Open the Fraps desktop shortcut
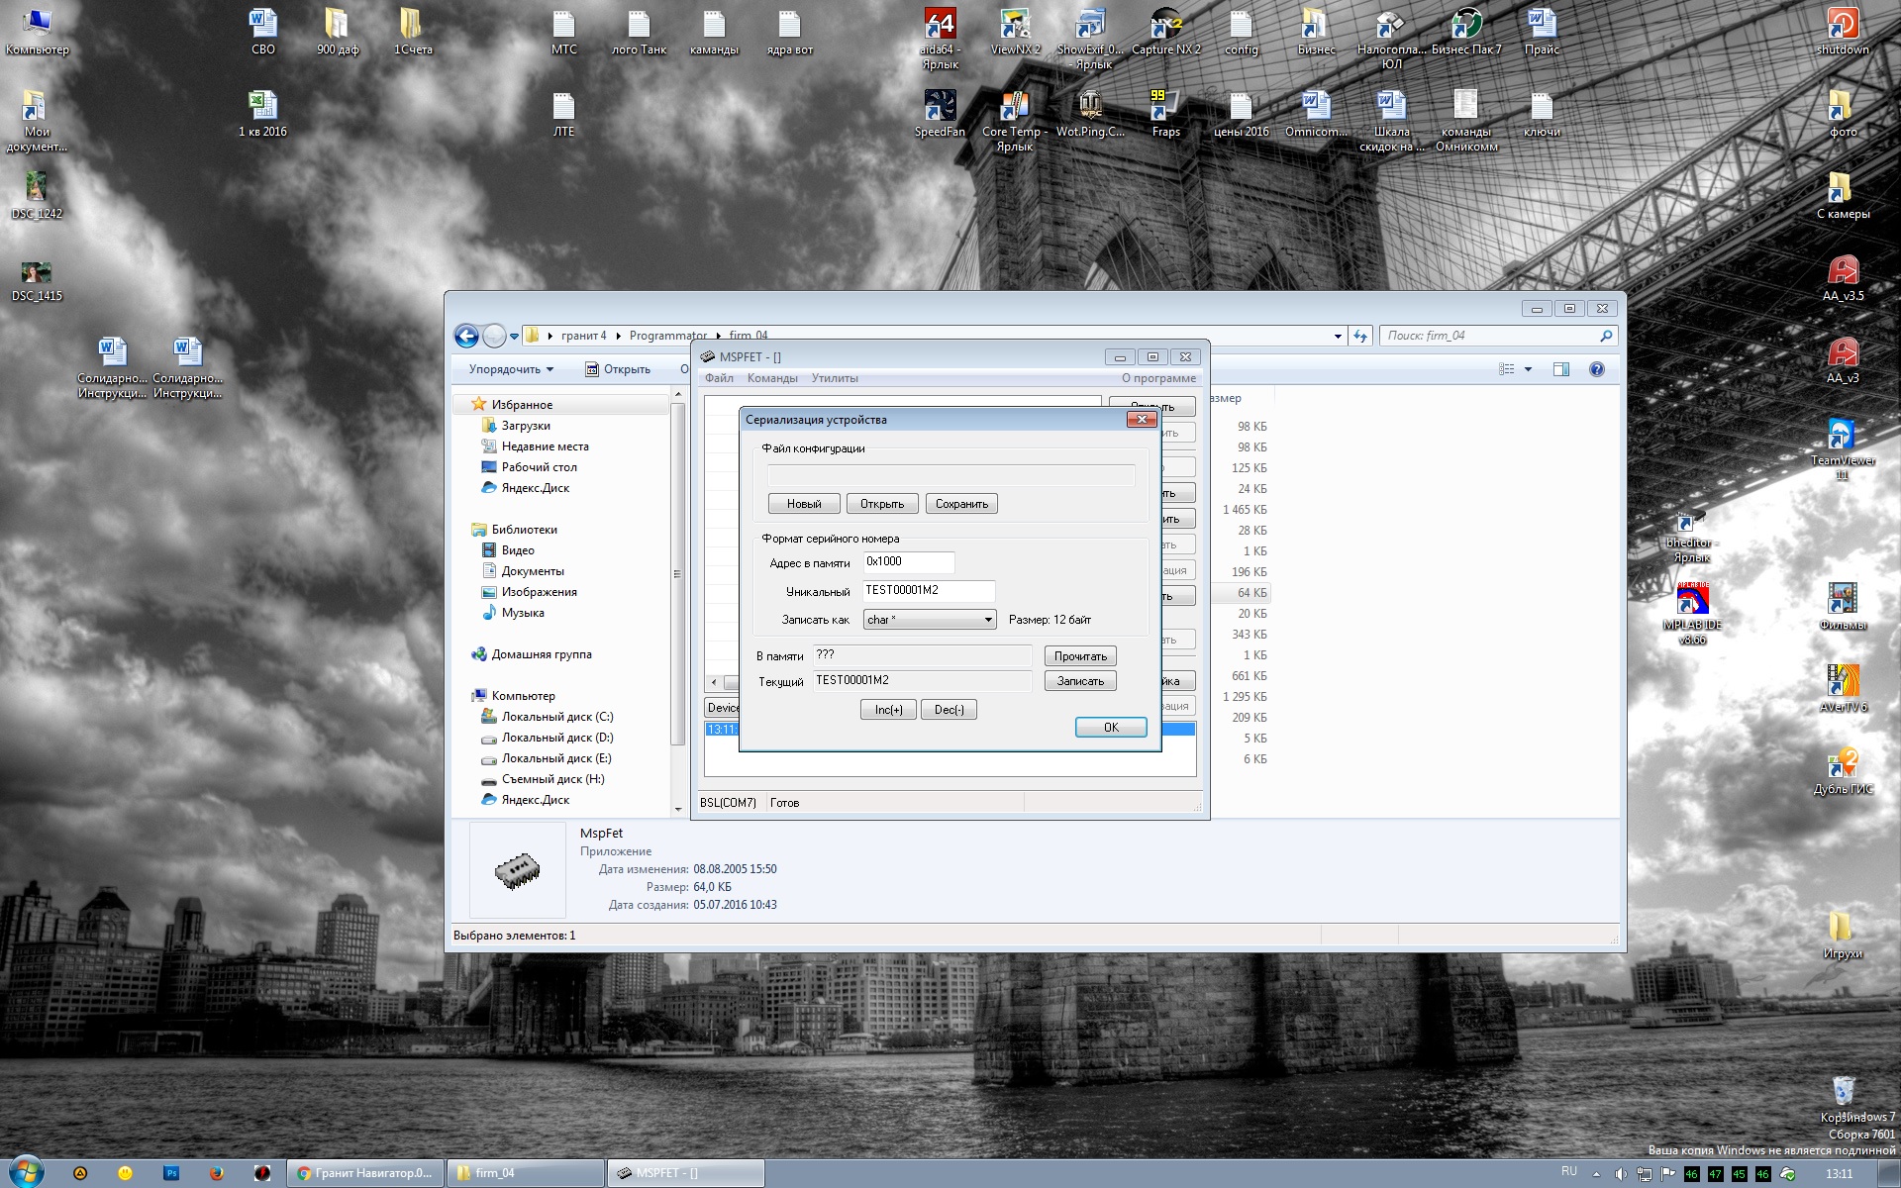This screenshot has width=1901, height=1188. point(1164,107)
